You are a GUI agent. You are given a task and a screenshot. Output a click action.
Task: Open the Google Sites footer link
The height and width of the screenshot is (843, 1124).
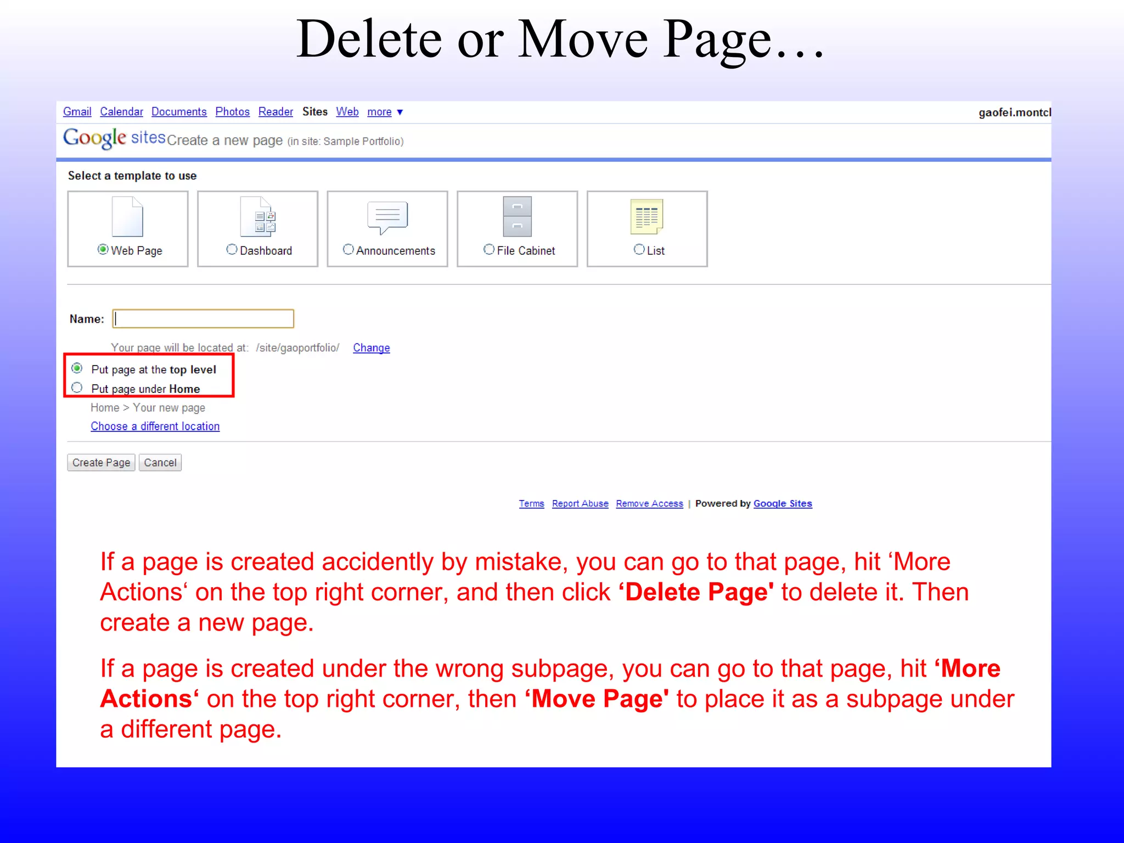(x=783, y=503)
